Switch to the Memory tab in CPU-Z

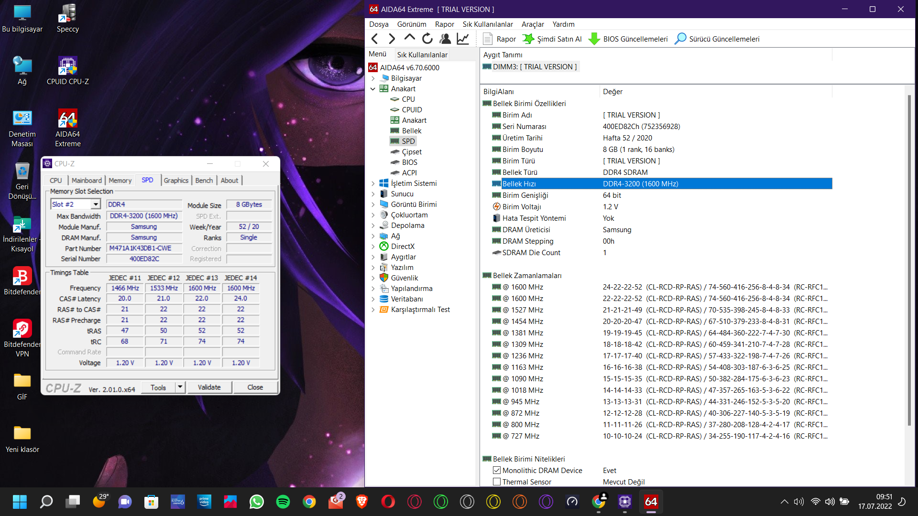pos(120,181)
